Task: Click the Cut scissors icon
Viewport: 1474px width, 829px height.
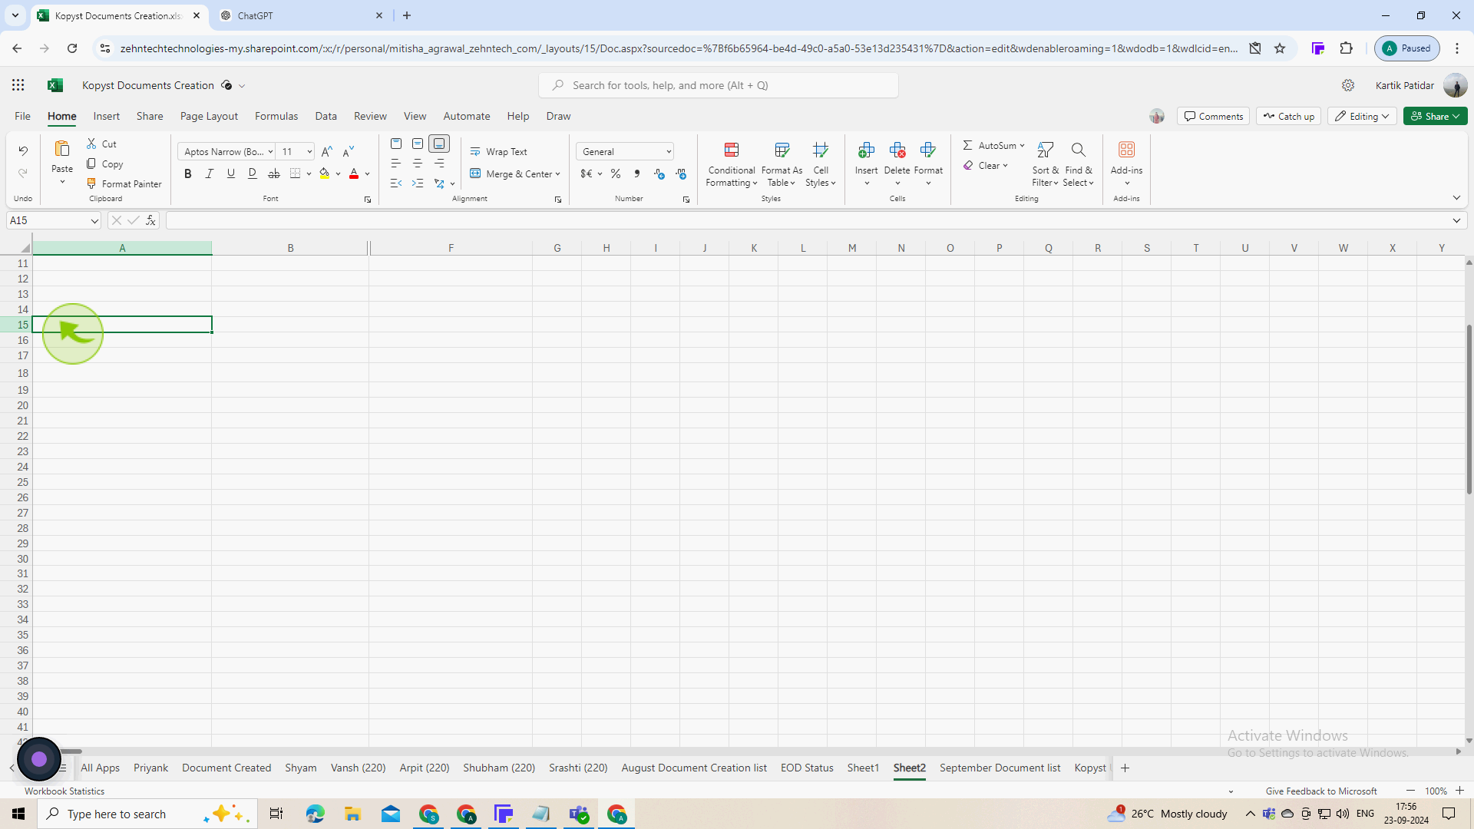Action: pos(91,144)
